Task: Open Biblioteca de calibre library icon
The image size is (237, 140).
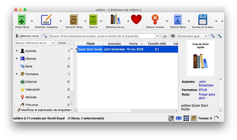Action: click(x=116, y=19)
